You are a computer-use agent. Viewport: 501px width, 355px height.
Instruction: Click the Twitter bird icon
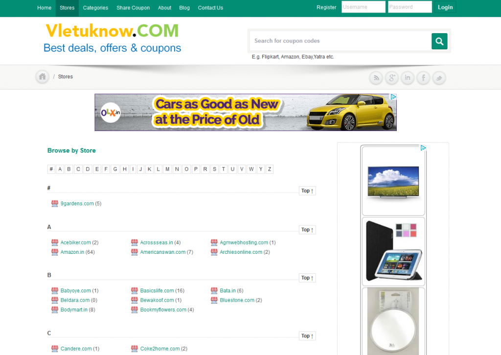pyautogui.click(x=439, y=78)
